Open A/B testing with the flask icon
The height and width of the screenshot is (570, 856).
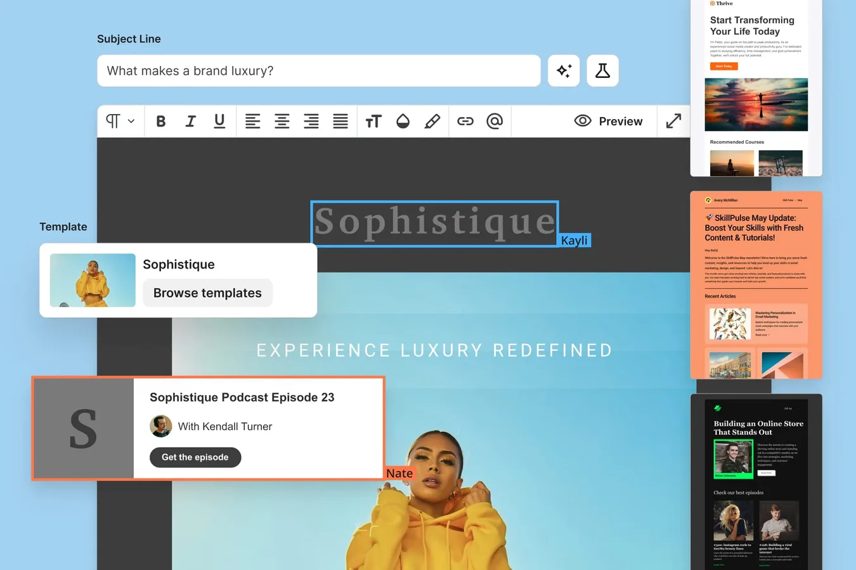tap(602, 70)
